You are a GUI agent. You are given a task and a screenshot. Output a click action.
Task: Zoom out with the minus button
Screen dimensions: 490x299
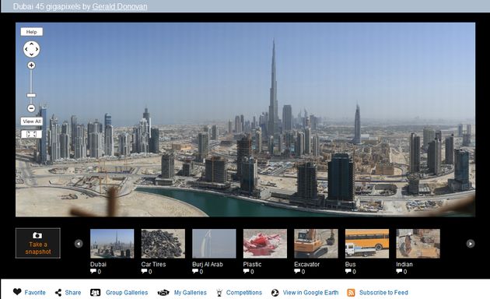31,108
